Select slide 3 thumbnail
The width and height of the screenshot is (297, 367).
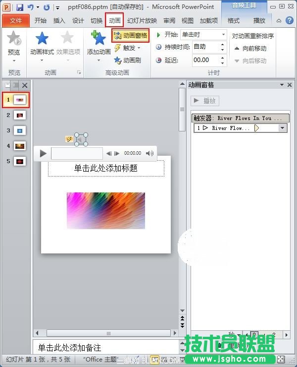point(20,130)
